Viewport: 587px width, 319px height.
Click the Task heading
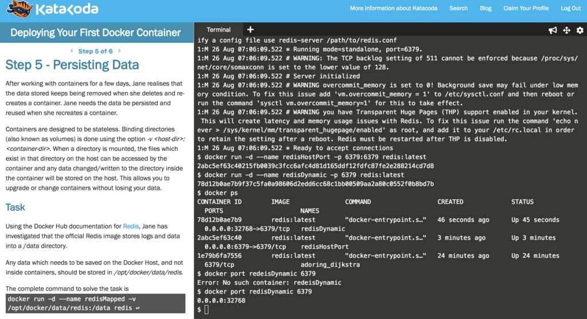point(15,208)
